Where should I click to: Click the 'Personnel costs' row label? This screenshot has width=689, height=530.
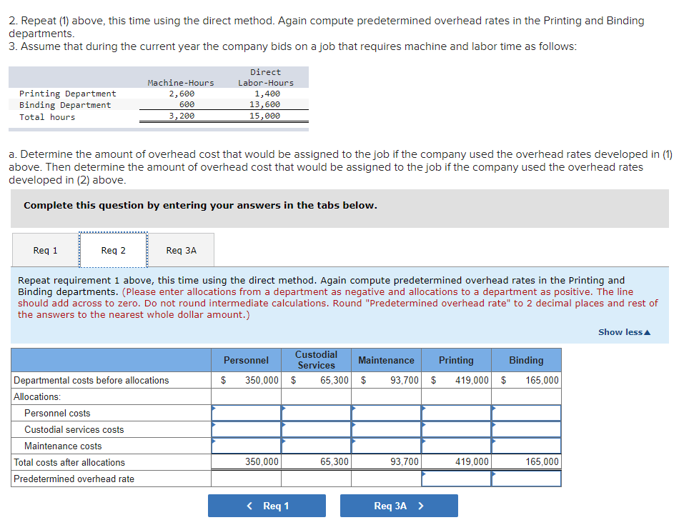point(57,413)
